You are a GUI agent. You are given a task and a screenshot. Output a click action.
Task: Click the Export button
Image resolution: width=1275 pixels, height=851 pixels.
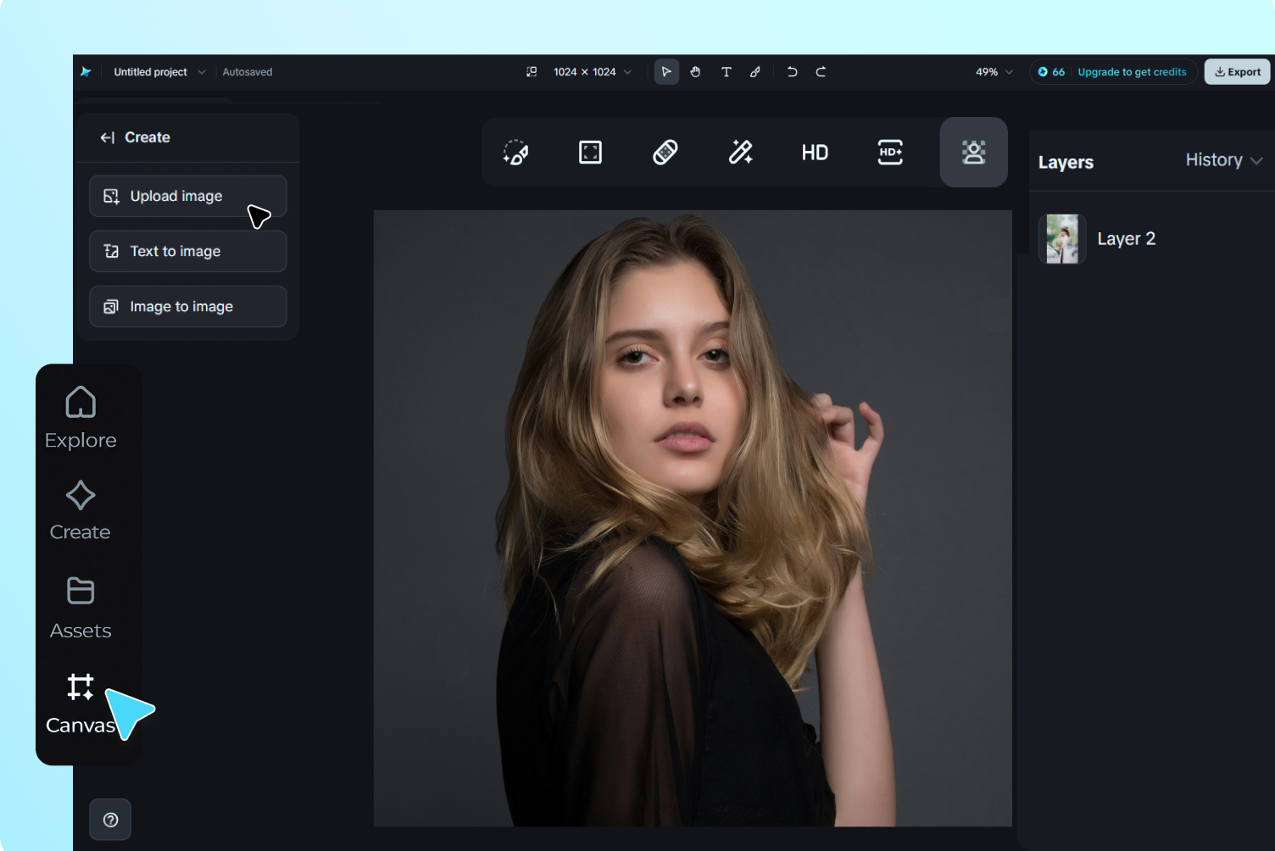[1237, 72]
